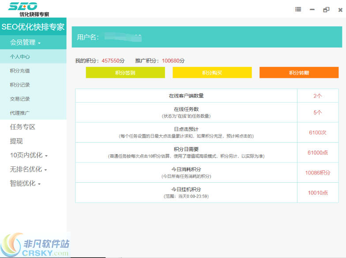Click the 10086积分 value cell
The width and height of the screenshot is (346, 258).
[x=318, y=173]
